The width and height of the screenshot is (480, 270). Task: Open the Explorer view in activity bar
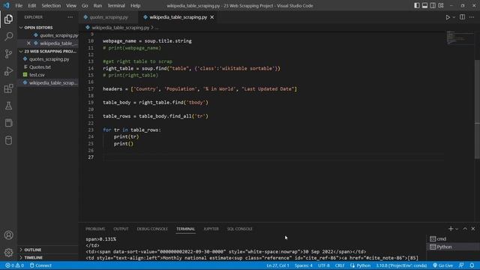click(x=8, y=19)
